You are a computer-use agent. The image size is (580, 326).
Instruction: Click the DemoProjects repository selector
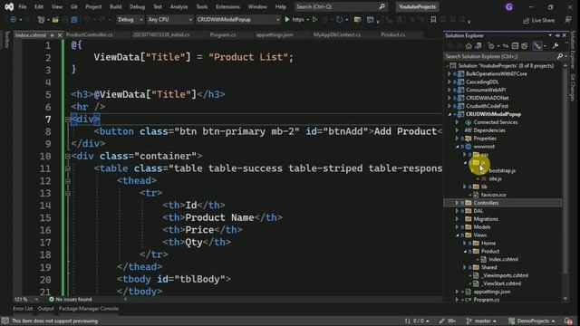532,321
